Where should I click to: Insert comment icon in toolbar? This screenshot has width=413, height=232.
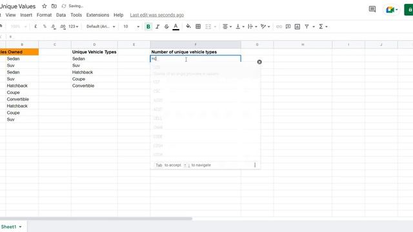click(288, 26)
